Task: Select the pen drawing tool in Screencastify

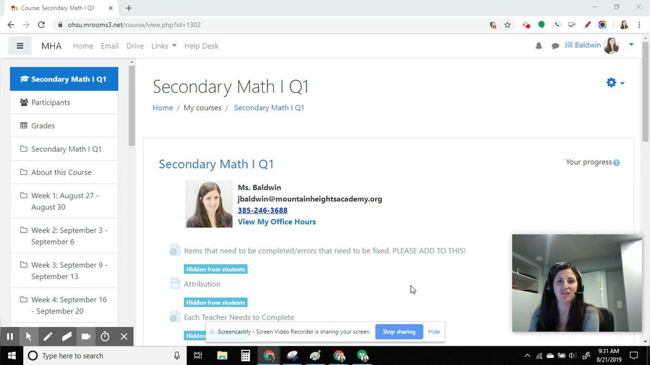Action: click(48, 336)
